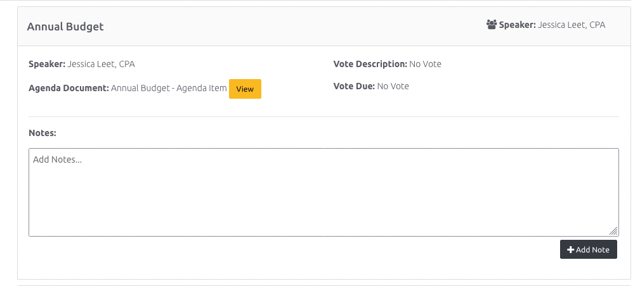Click the plus icon on Add Note
640x286 pixels.
[x=570, y=250]
